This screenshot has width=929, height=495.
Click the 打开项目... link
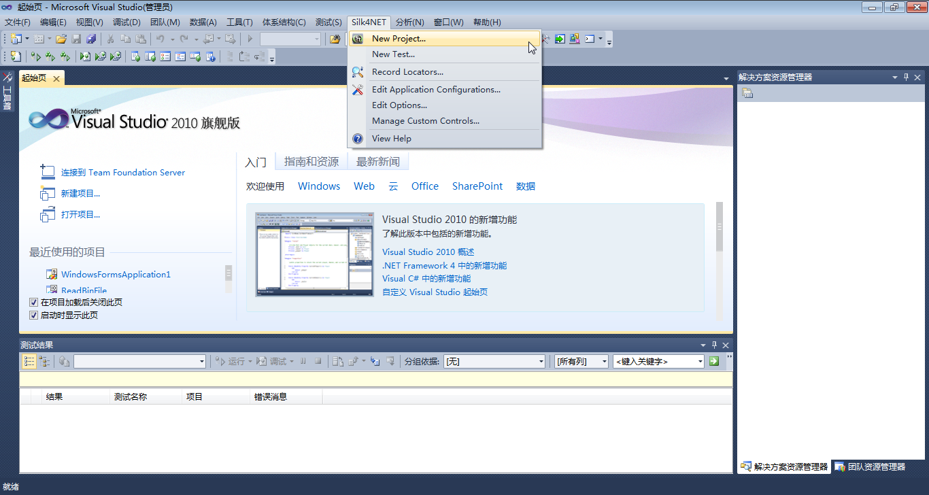pyautogui.click(x=80, y=215)
